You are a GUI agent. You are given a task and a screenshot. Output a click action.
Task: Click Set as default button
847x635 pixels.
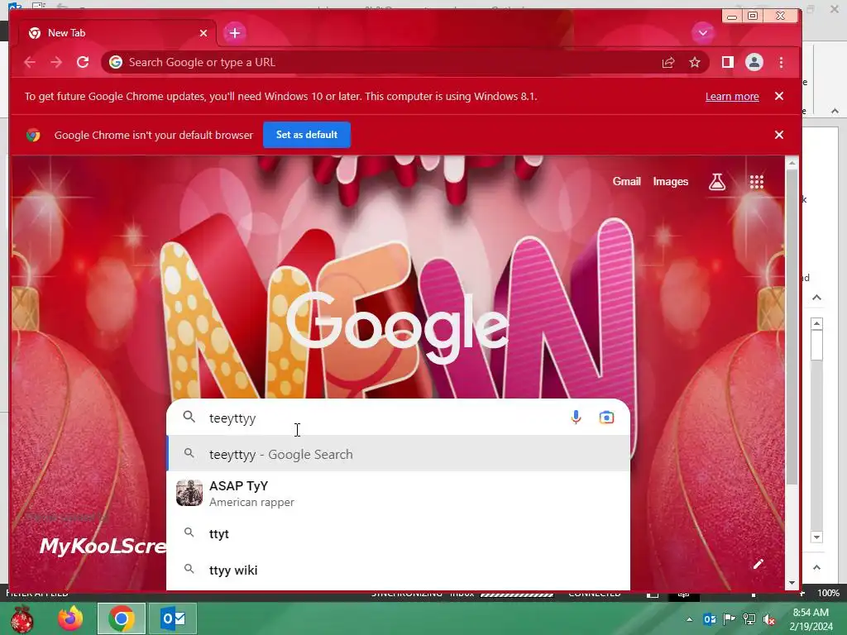click(x=307, y=135)
